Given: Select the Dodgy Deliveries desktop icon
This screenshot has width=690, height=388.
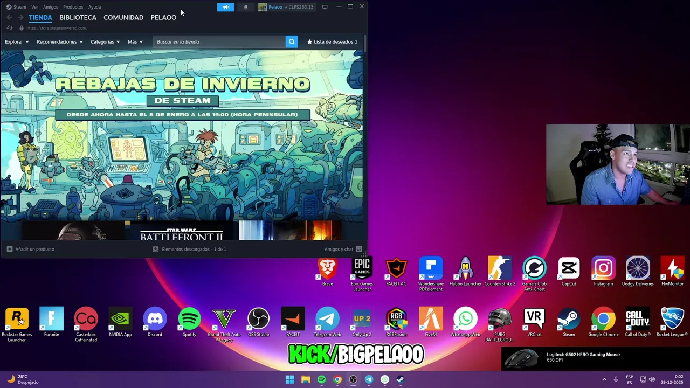Looking at the screenshot, I should pos(638,272).
